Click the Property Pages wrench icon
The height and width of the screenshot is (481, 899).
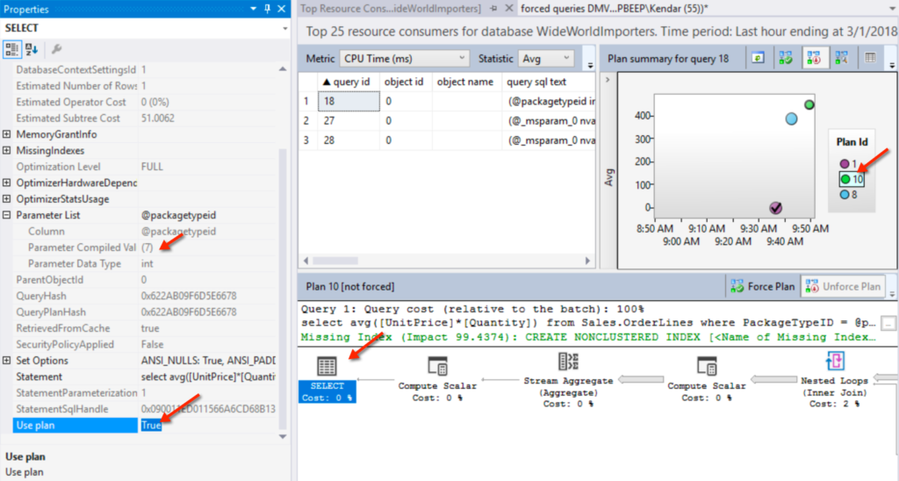(57, 49)
